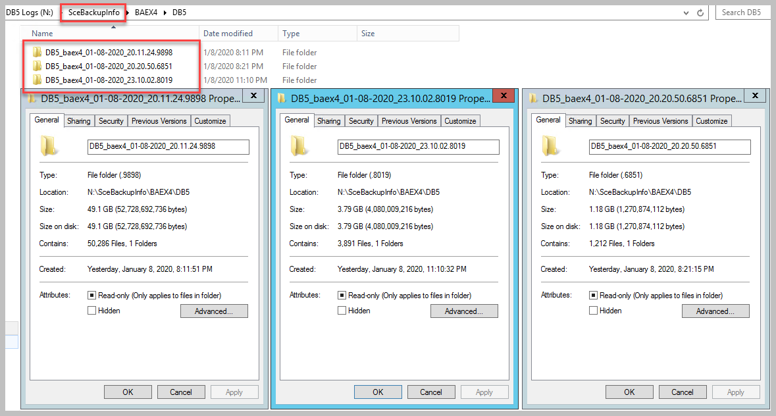Select DB5_baex4_01-08-2020_20.20.50.6851 file name in list
The width and height of the screenshot is (776, 416).
tap(109, 66)
